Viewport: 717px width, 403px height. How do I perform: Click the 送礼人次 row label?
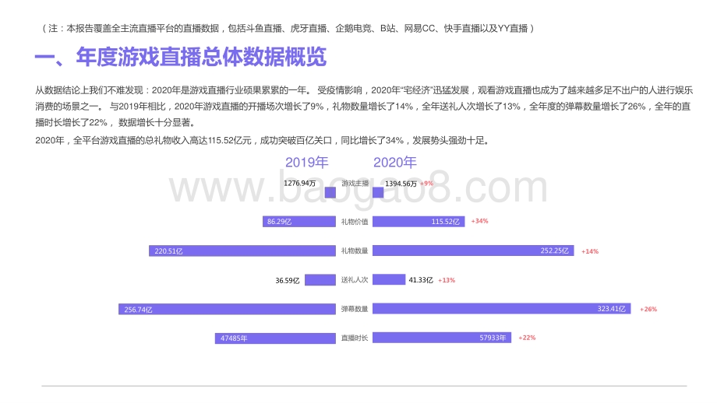point(355,280)
